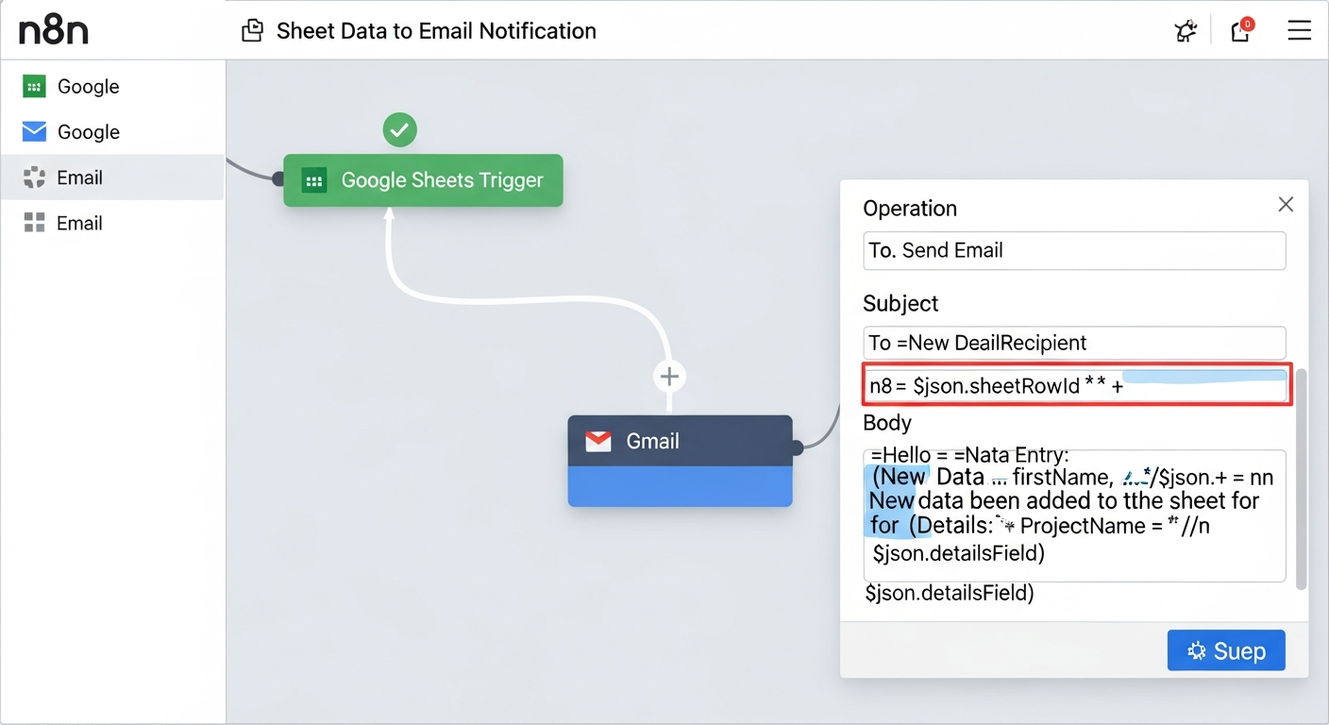Click the Gmail envelope icon in sidebar

[34, 131]
